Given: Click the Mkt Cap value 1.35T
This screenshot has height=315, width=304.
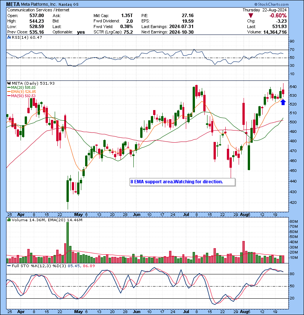Looking at the screenshot, I should pos(127,16).
